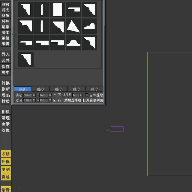
Task: Open the 材质 category below 灯光
Action: (x=6, y=16)
